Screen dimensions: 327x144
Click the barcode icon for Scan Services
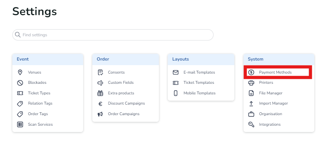click(20, 124)
